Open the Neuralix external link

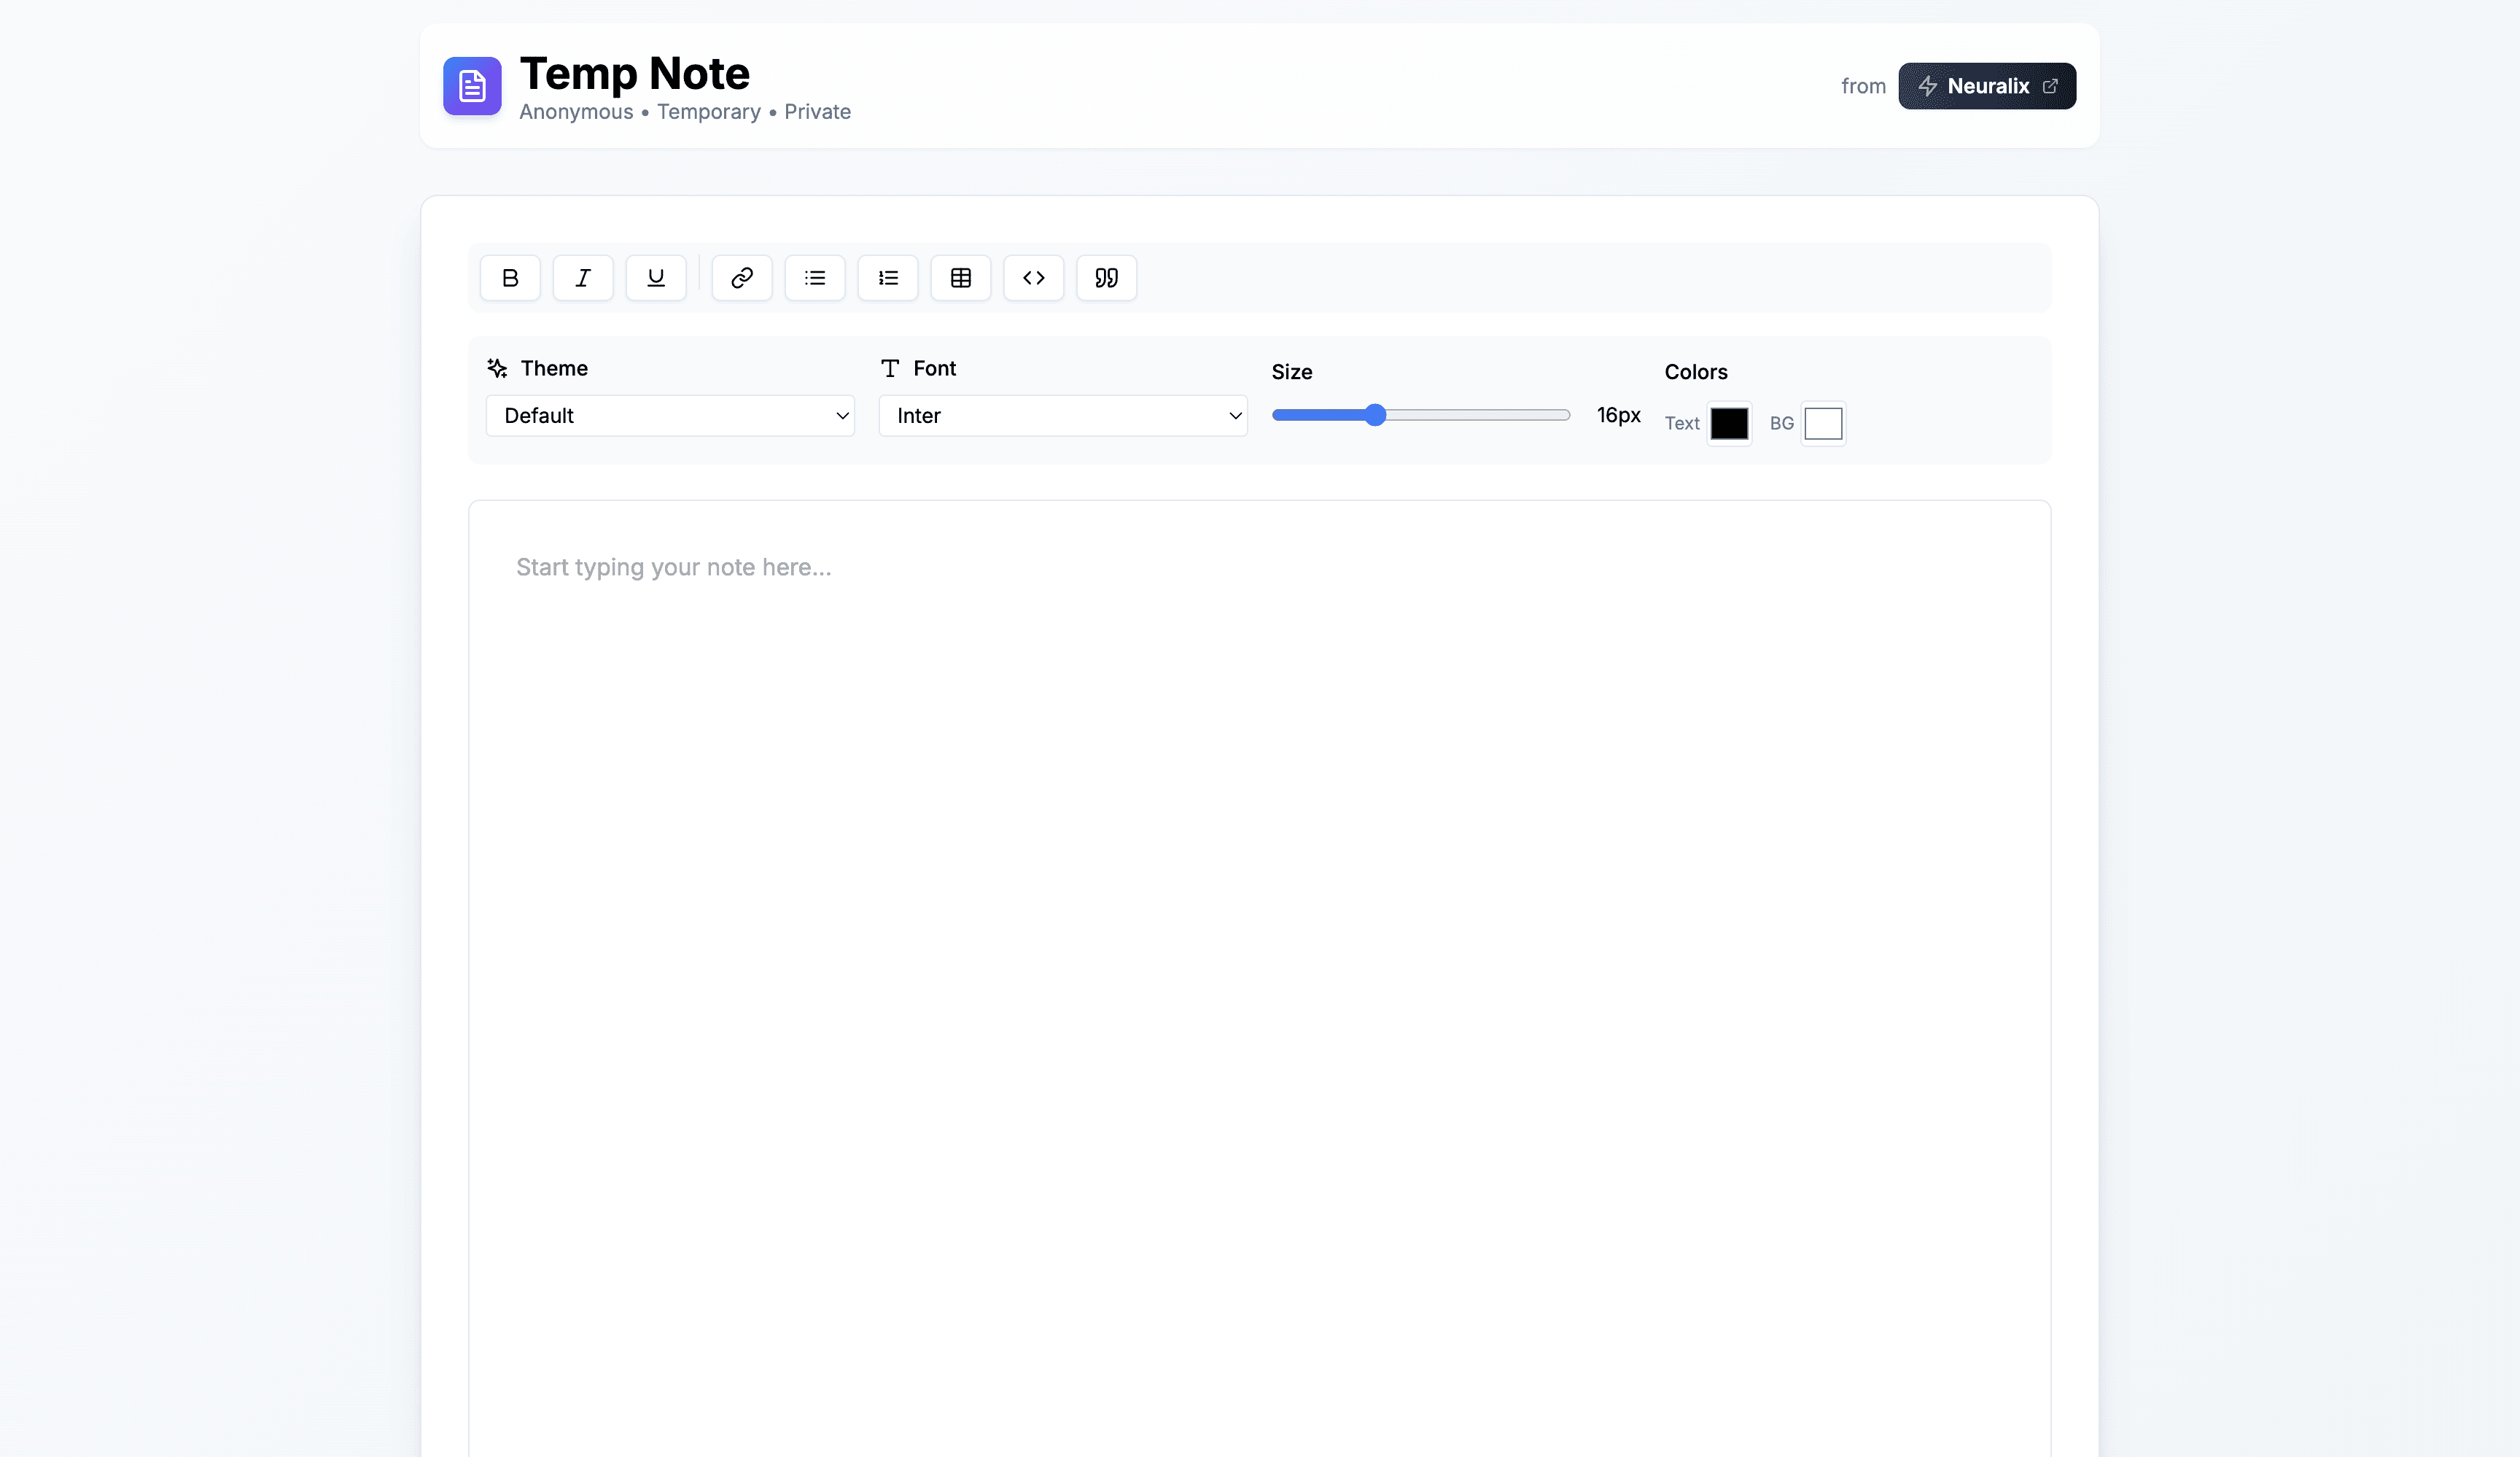pyautogui.click(x=1987, y=86)
